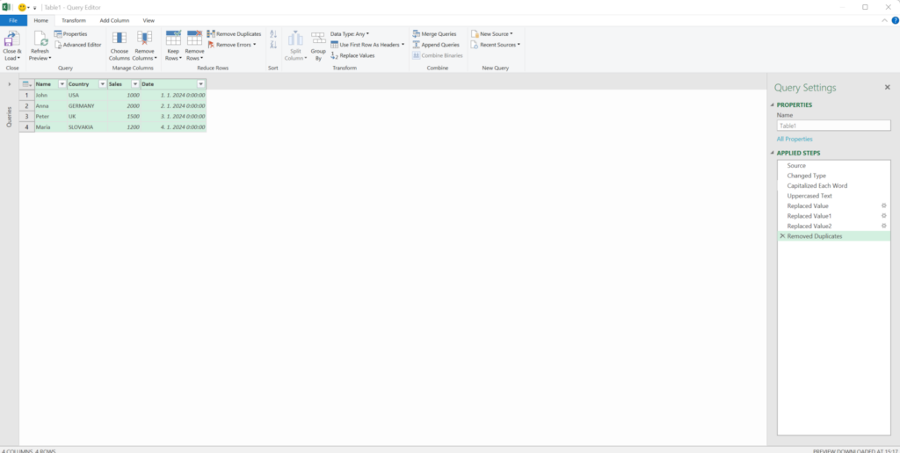
Task: Open Data Type: Any dropdown
Action: pyautogui.click(x=350, y=34)
